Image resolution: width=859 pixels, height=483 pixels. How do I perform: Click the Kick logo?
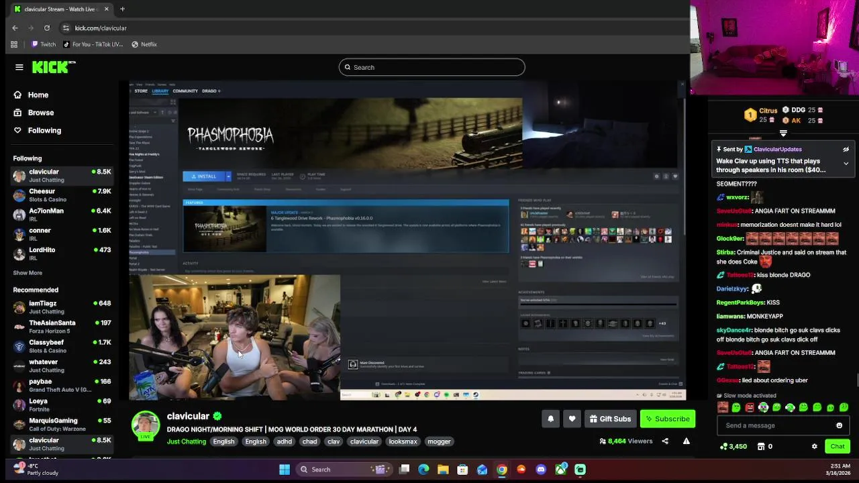pyautogui.click(x=54, y=67)
